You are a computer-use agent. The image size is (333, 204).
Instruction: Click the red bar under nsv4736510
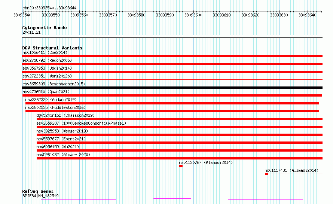point(172,95)
